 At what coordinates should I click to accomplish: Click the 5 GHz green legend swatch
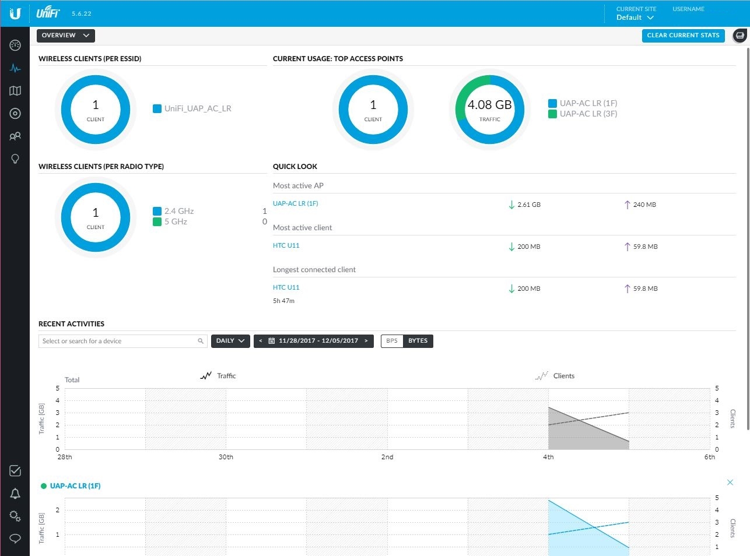pos(157,221)
